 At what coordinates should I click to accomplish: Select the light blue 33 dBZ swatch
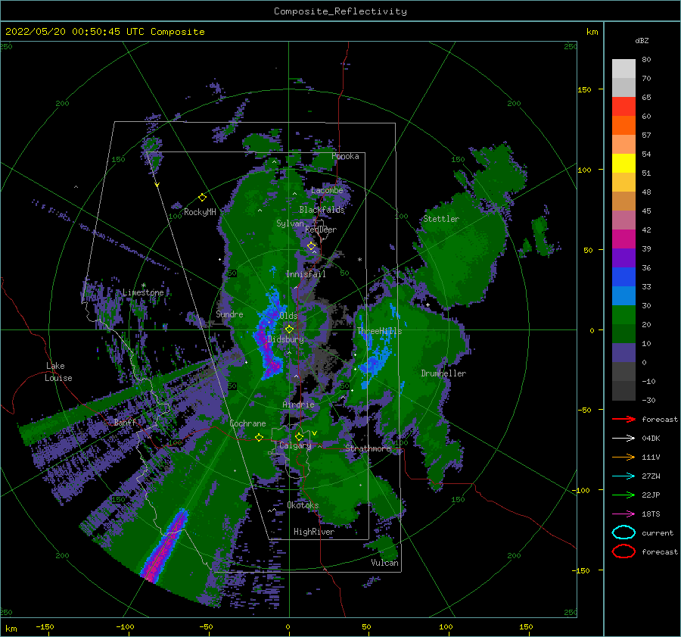[x=623, y=296]
